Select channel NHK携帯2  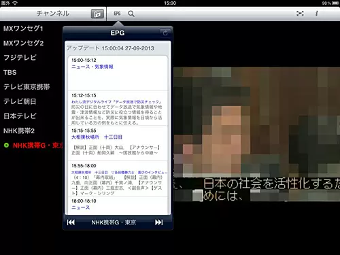19,131
